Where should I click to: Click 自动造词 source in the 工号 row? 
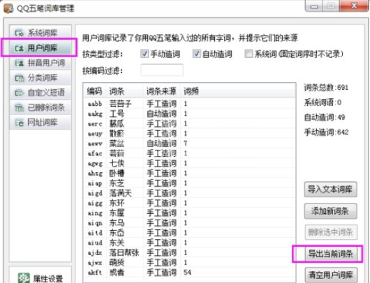tap(161, 114)
